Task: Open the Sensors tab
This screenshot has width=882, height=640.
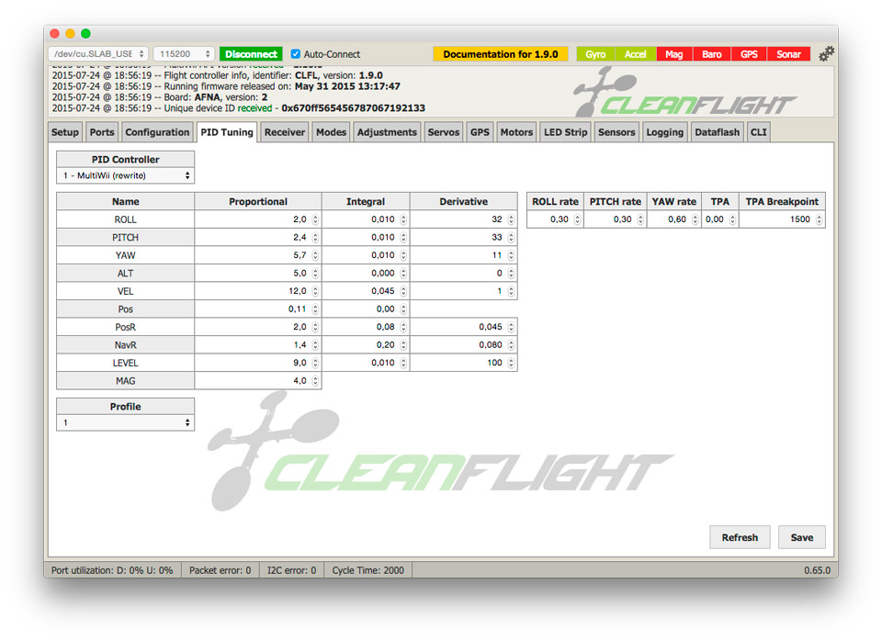Action: click(616, 132)
